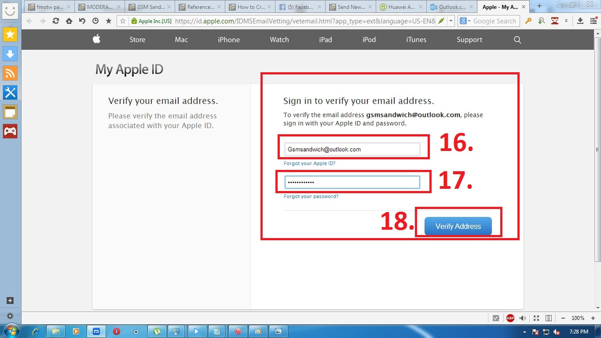Click the undo closed tab arrow
The width and height of the screenshot is (601, 338).
(x=82, y=21)
